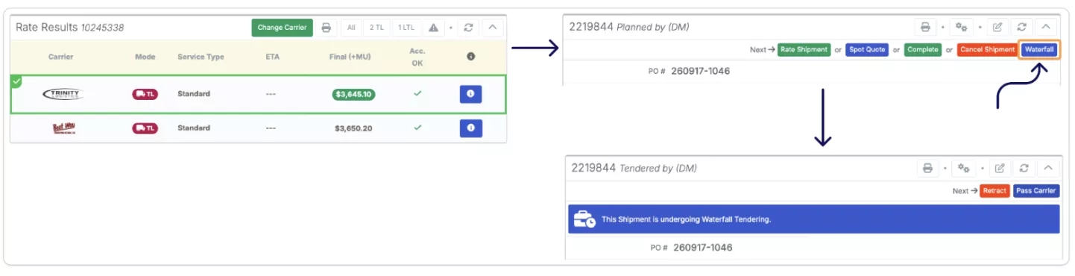Print the Rate Results panel

[x=326, y=28]
